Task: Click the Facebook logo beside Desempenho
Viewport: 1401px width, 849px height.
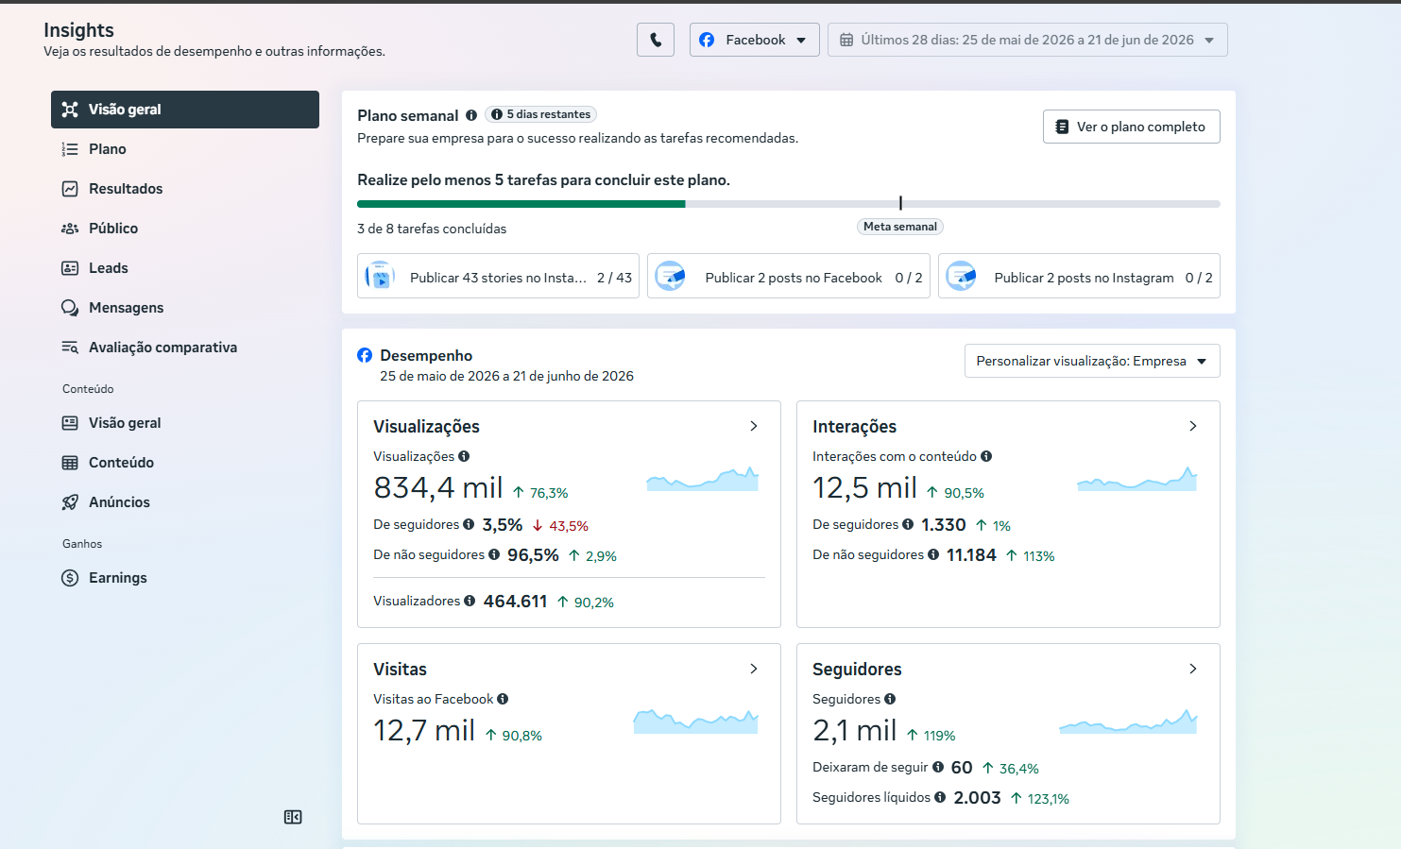Action: [x=365, y=355]
